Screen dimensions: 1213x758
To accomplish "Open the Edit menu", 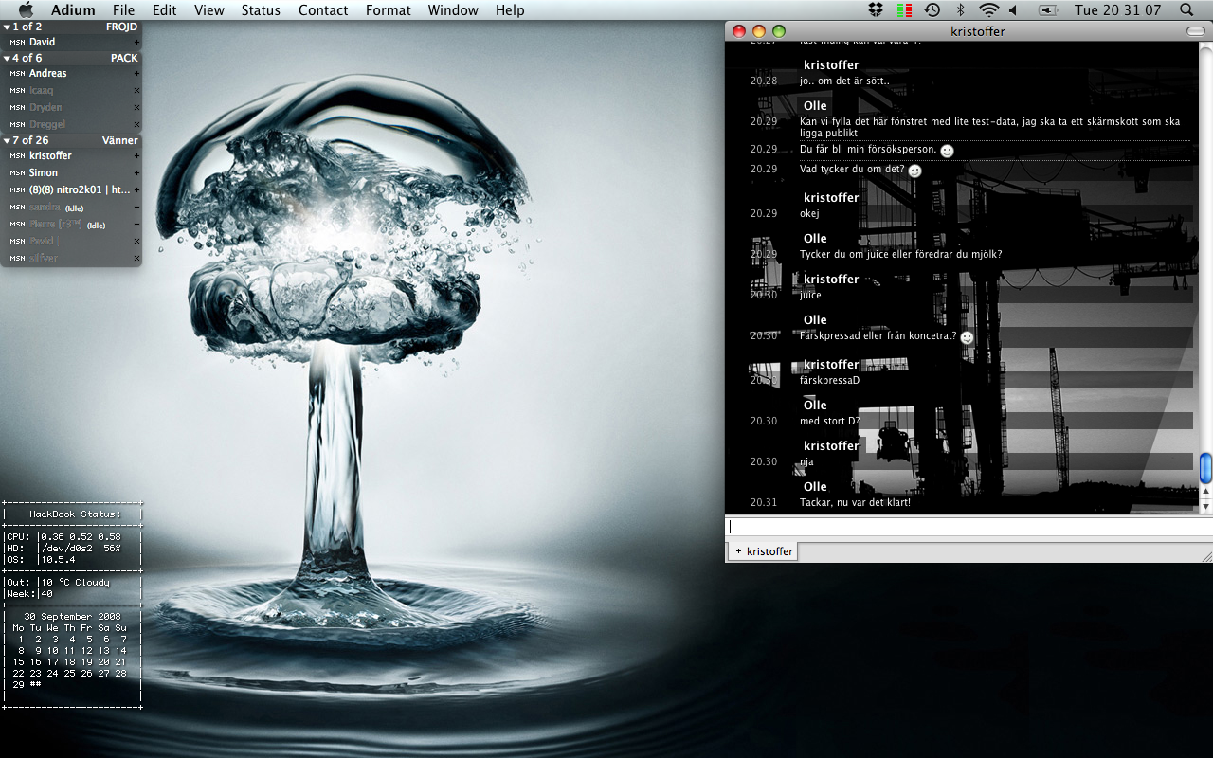I will click(x=165, y=10).
